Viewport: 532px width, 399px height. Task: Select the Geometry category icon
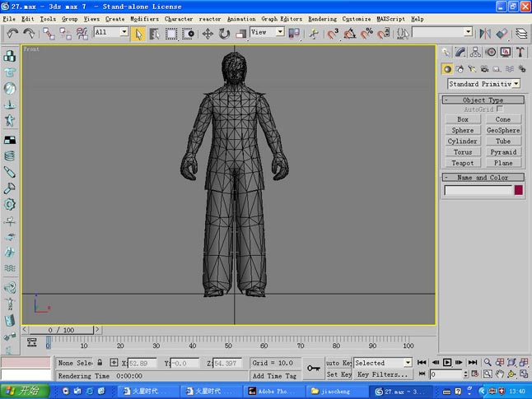pos(447,69)
